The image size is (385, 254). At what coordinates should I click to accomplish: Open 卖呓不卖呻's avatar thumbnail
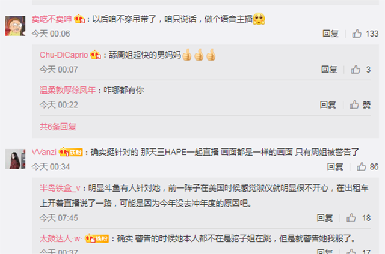pos(15,26)
